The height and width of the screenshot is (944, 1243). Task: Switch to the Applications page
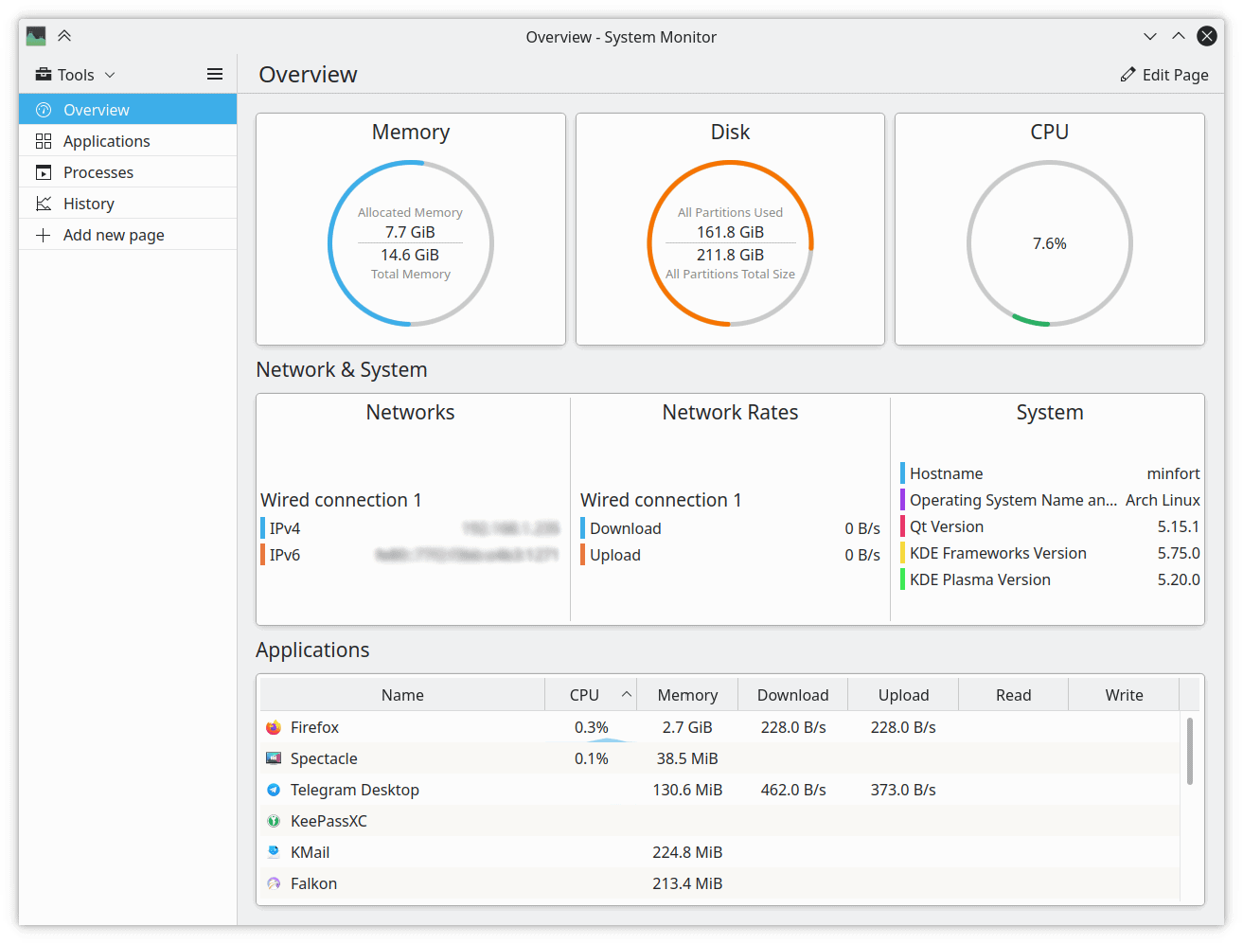pos(128,141)
